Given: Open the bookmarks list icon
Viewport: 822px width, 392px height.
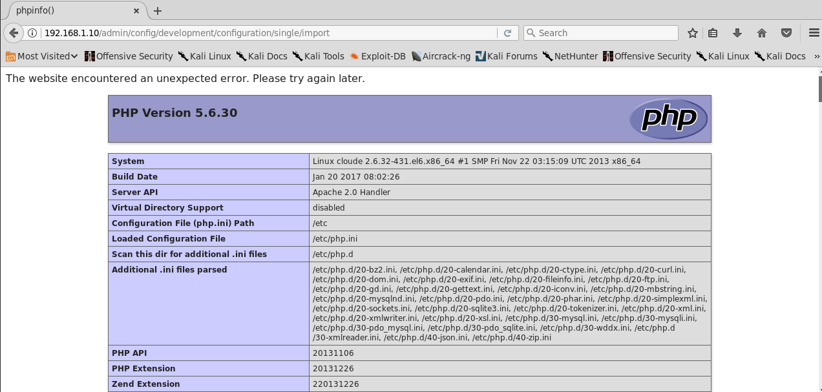Looking at the screenshot, I should [713, 33].
